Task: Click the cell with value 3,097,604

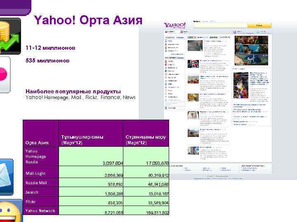Action: coord(91,157)
